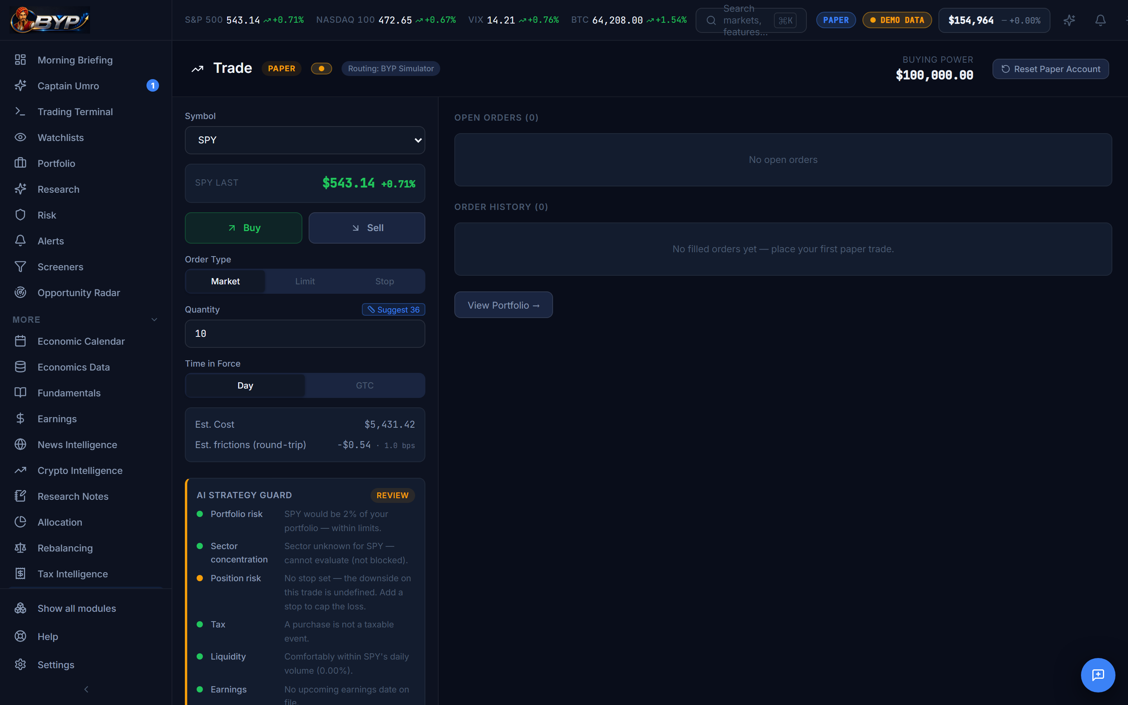
Task: Click Suggest 36 quantity button
Action: tap(393, 309)
